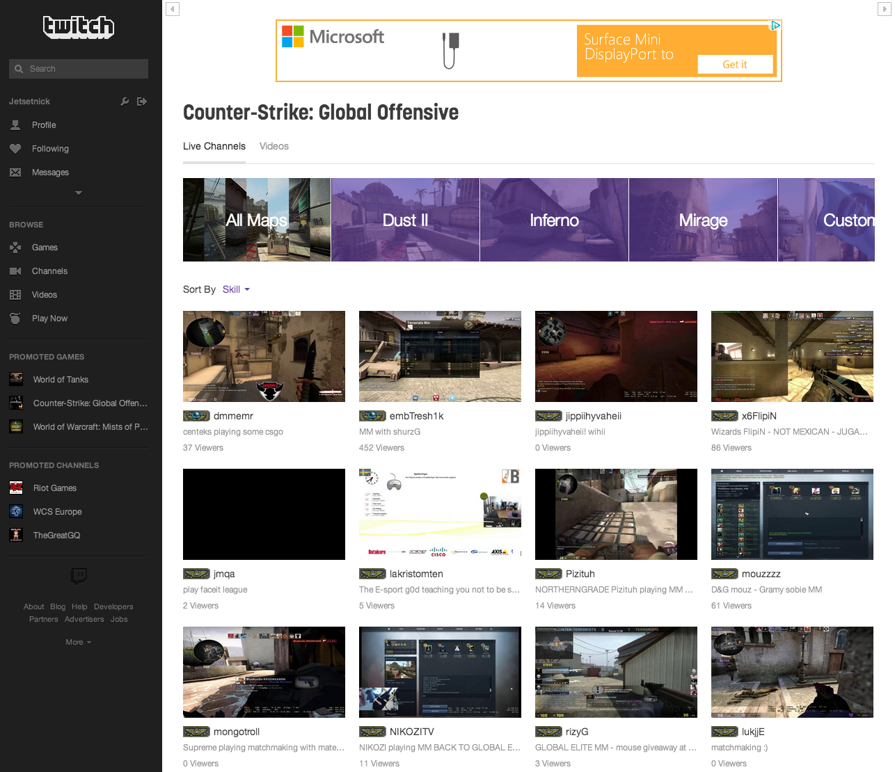Open the Developers footer link
The width and height of the screenshot is (895, 772).
pyautogui.click(x=113, y=606)
